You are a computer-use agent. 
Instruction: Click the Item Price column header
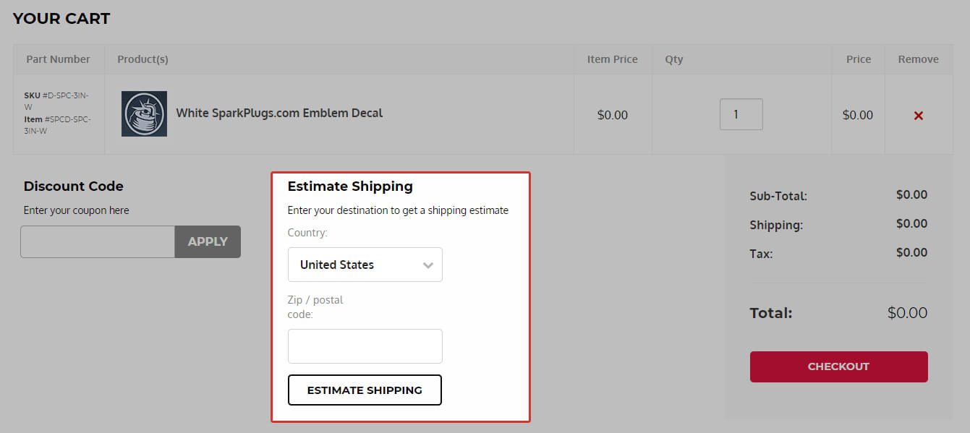(x=613, y=59)
